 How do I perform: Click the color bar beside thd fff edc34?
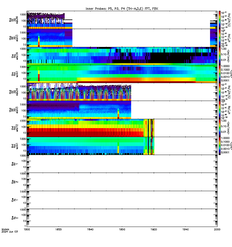pyautogui.click(x=220, y=92)
